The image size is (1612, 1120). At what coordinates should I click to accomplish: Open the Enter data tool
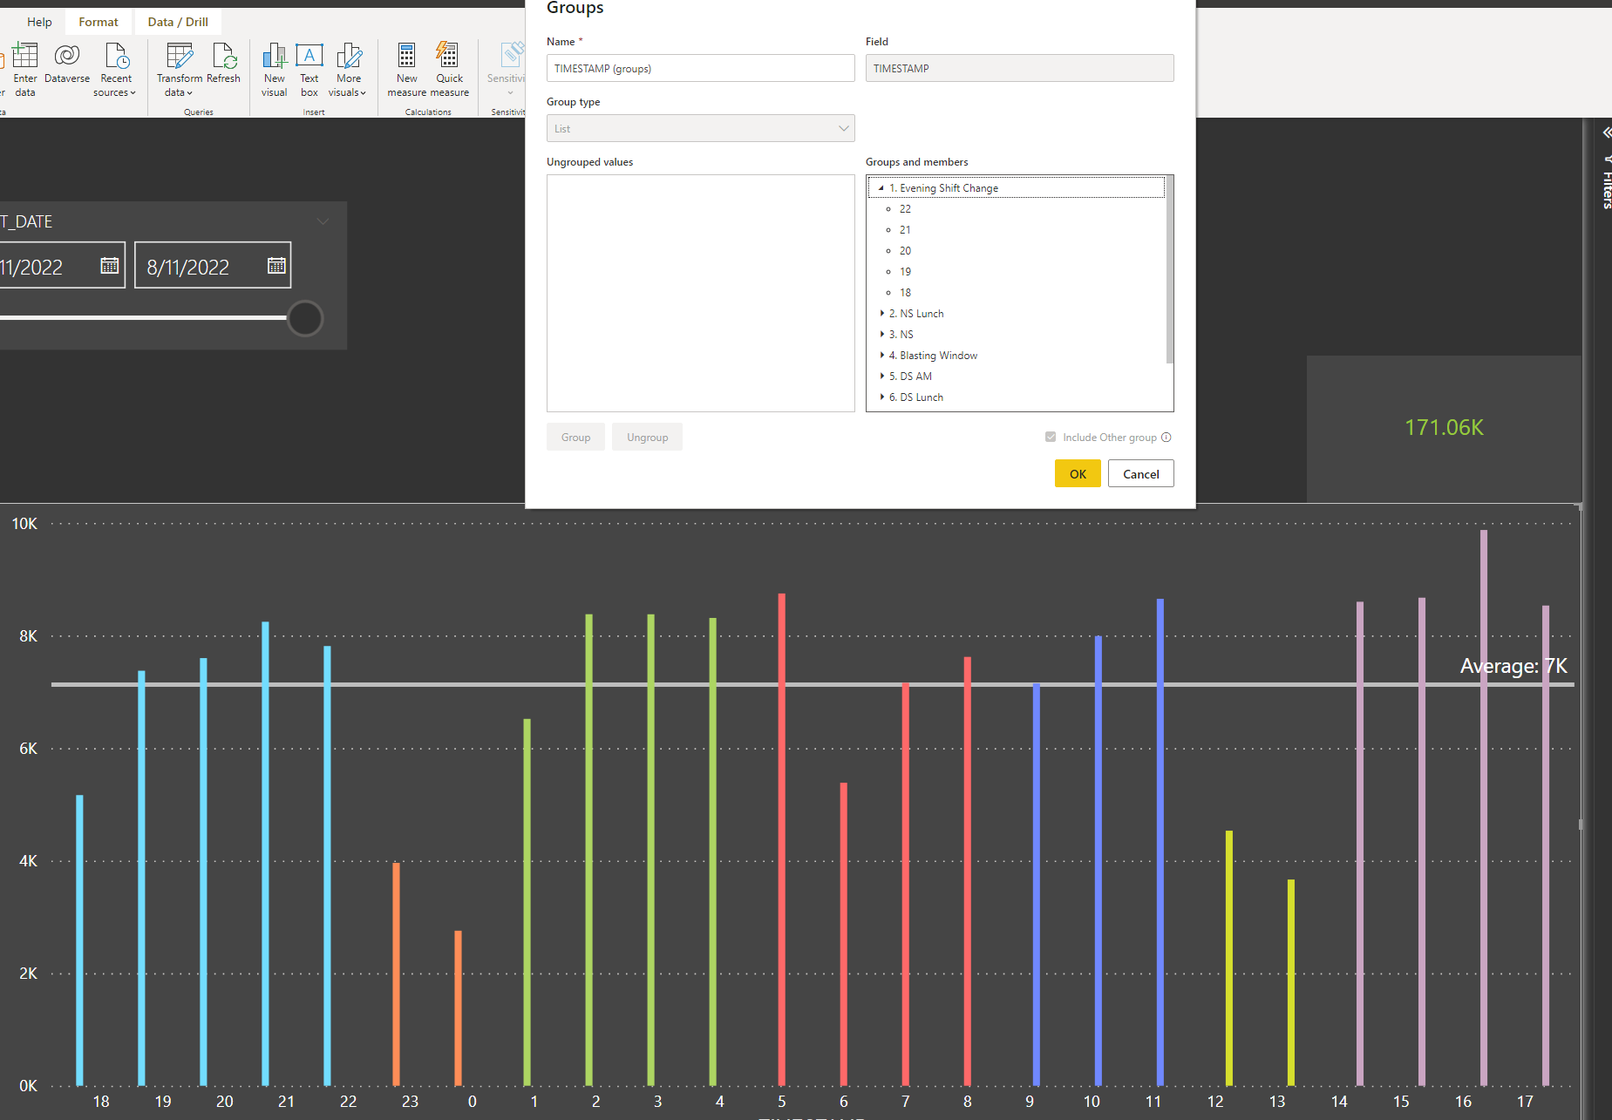tap(24, 70)
